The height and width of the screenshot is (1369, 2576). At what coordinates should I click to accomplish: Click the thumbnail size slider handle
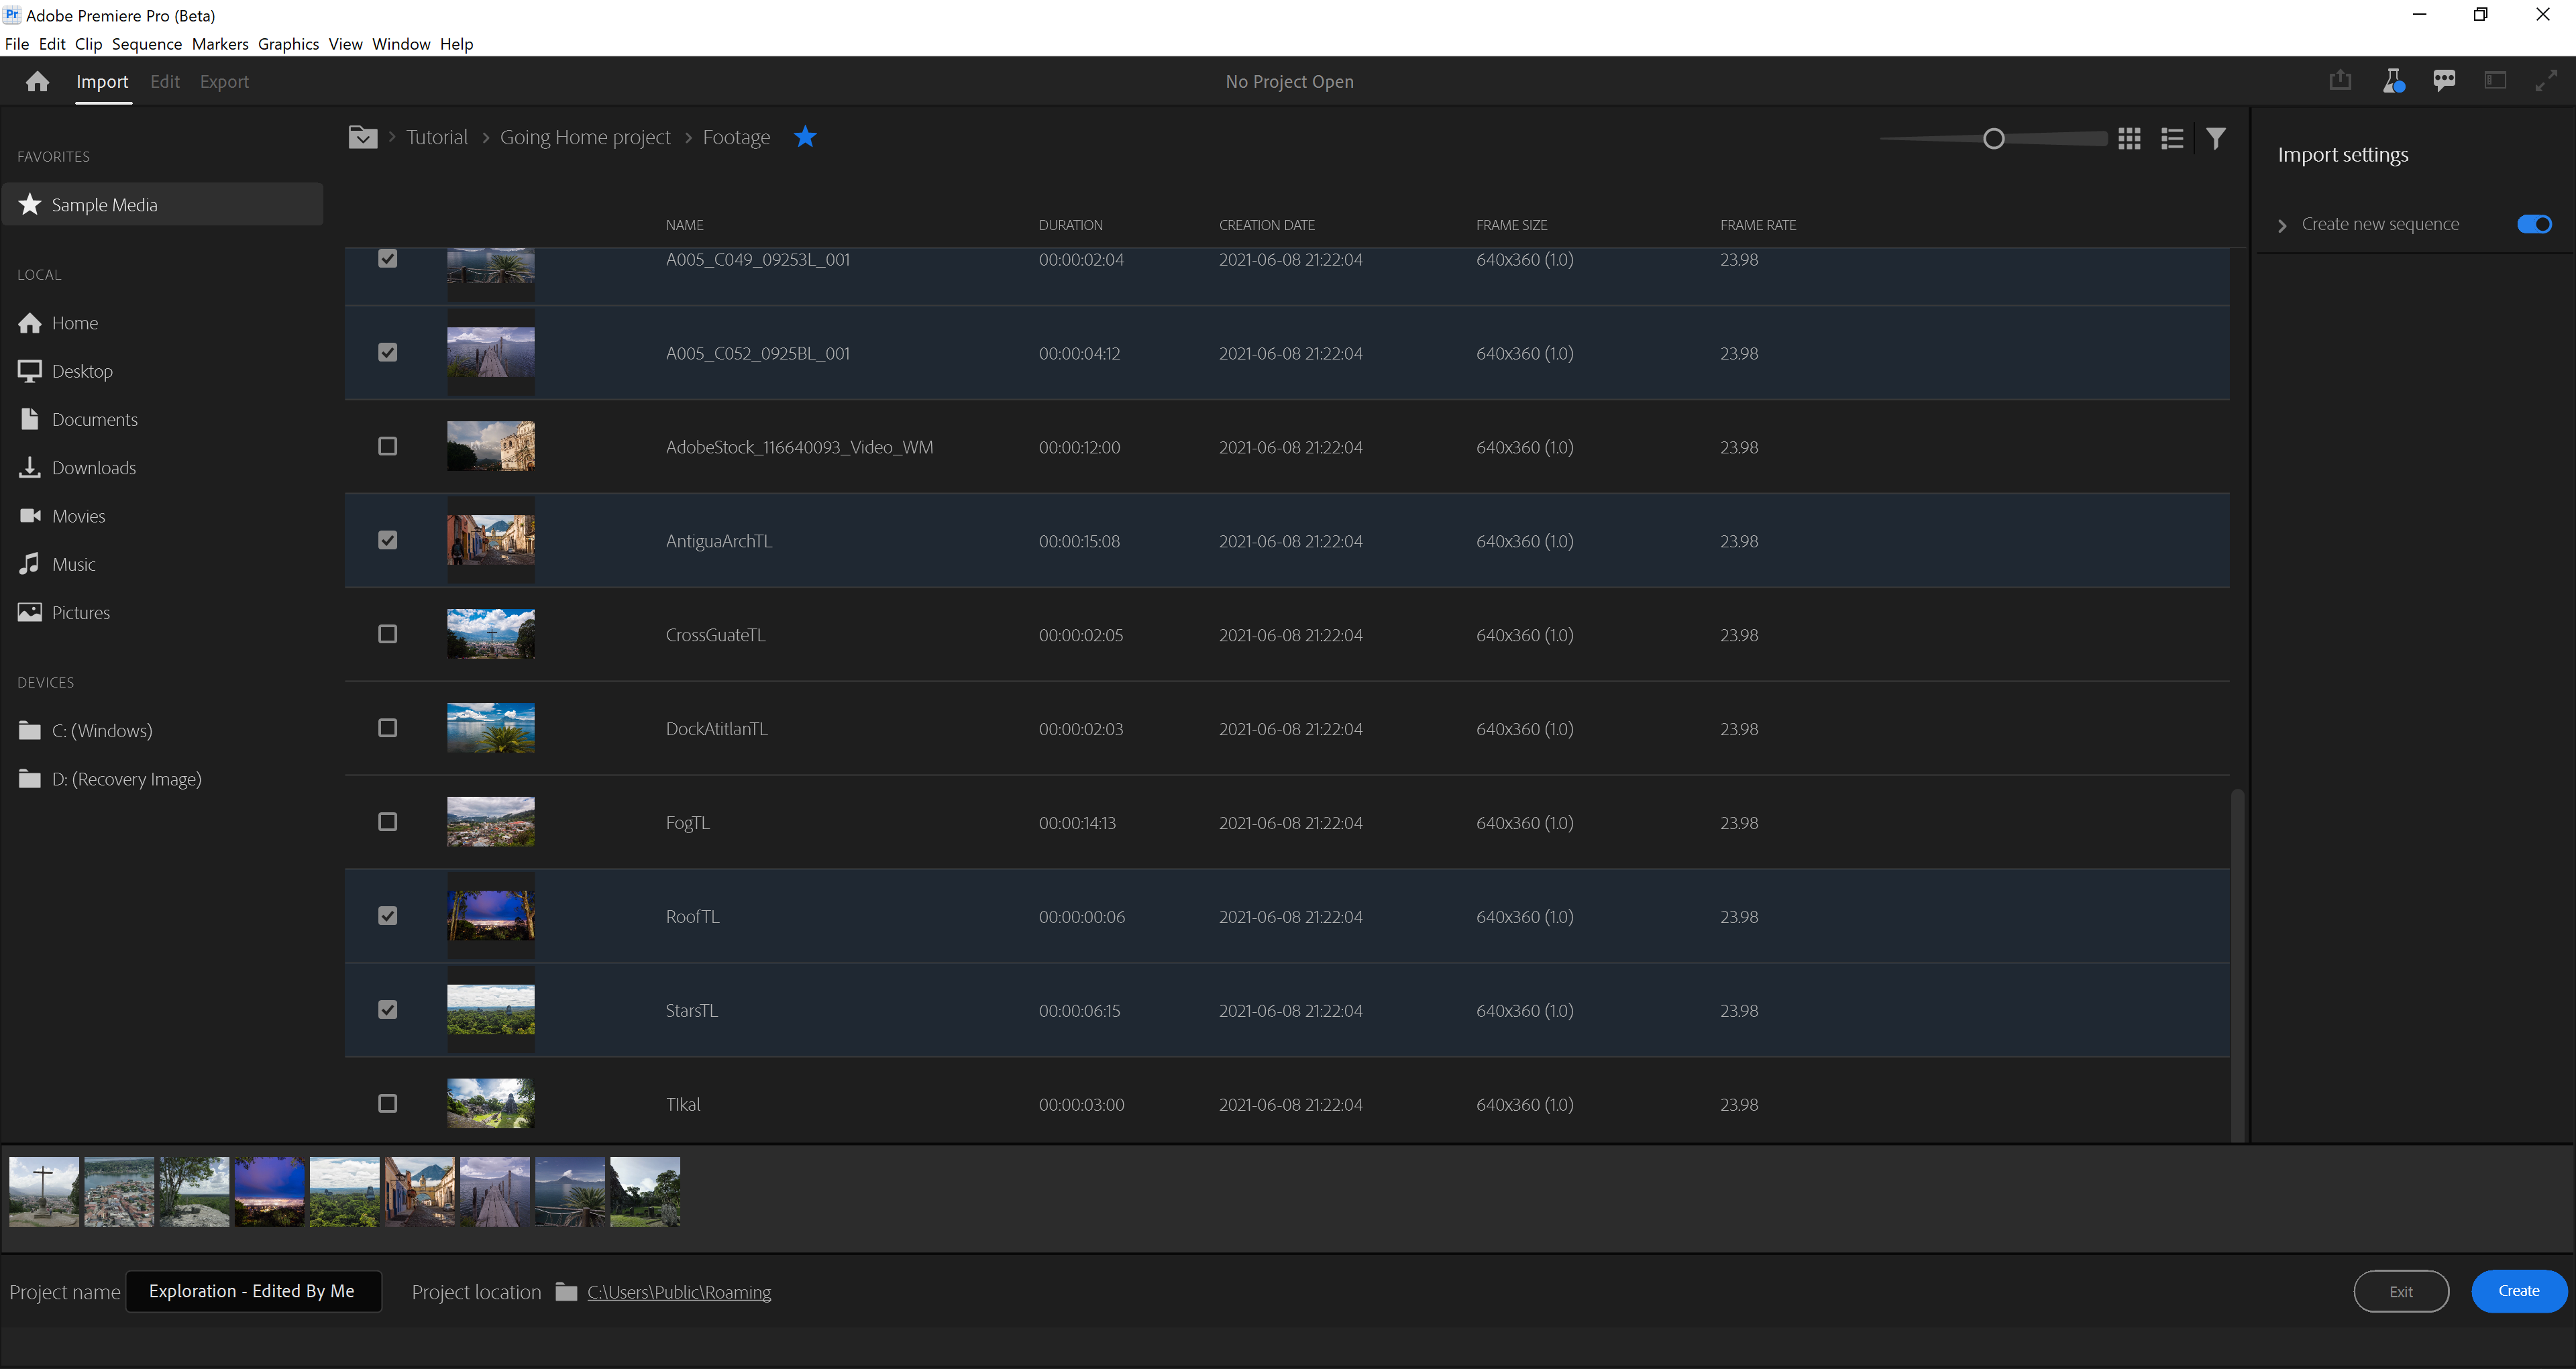[x=1993, y=139]
